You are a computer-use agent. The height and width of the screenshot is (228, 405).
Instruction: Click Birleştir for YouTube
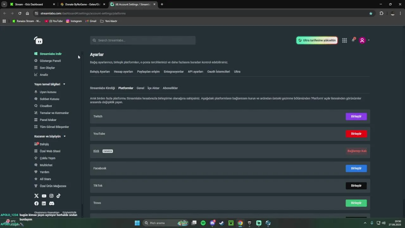(356, 134)
